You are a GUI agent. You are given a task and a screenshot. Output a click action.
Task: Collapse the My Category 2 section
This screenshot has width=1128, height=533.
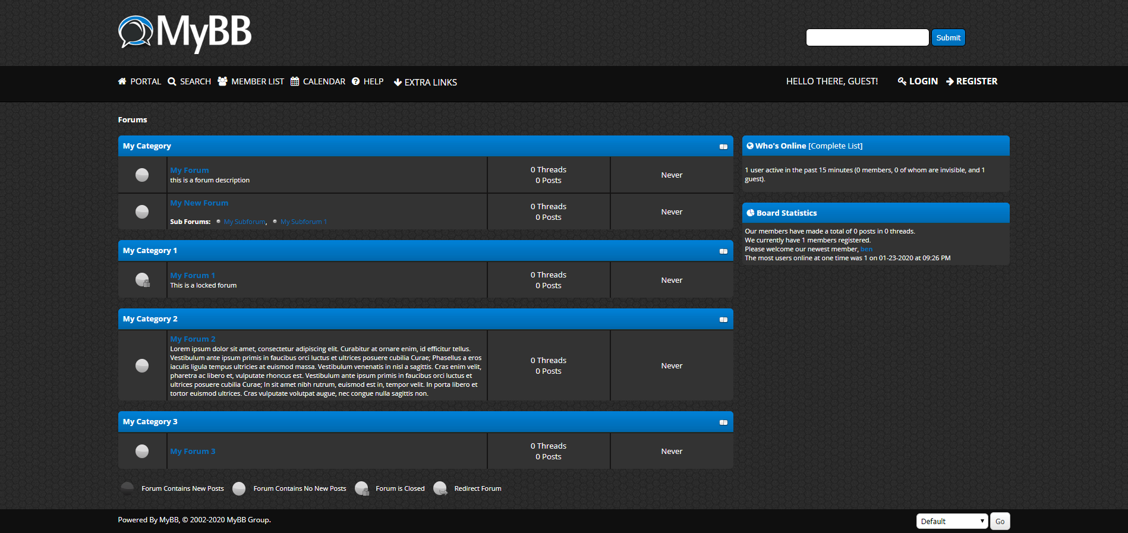point(723,319)
